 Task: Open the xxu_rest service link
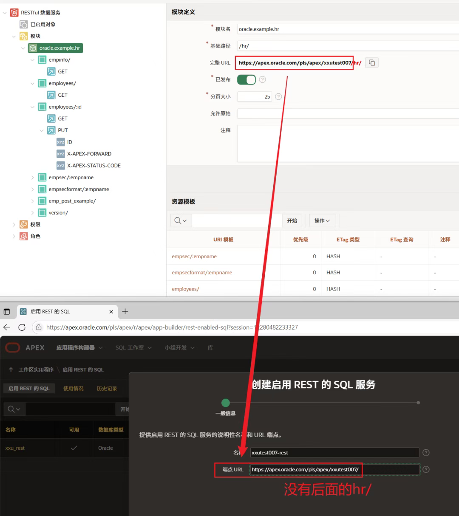click(x=15, y=448)
